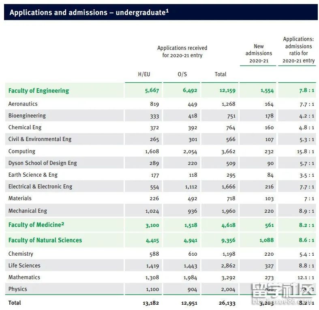
Task: Click the H/EU column header
Action: [144, 74]
